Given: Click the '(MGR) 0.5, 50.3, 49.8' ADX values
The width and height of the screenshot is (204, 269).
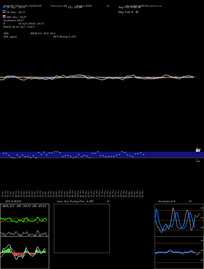Looking at the screenshot, I should point(42,33).
